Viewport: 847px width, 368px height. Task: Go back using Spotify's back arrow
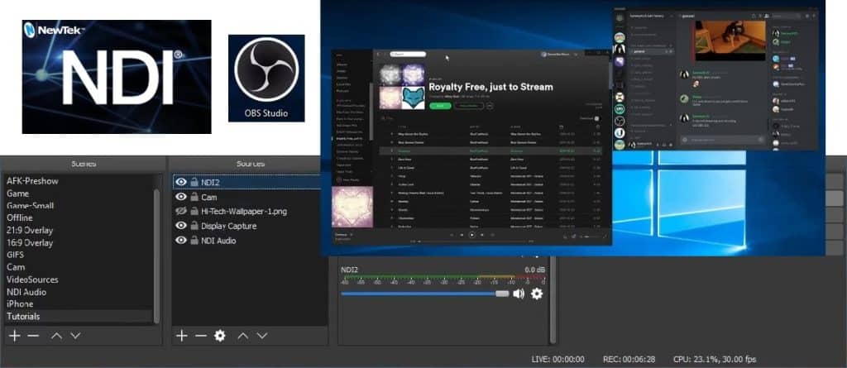(x=377, y=54)
